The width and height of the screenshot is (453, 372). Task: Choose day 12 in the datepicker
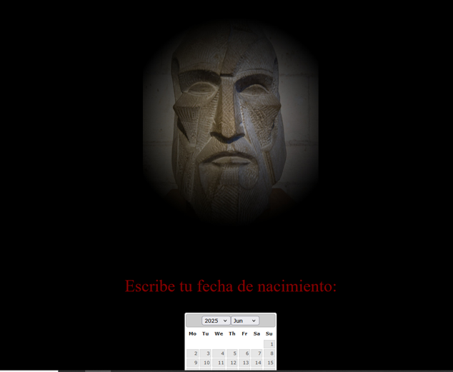[232, 363]
